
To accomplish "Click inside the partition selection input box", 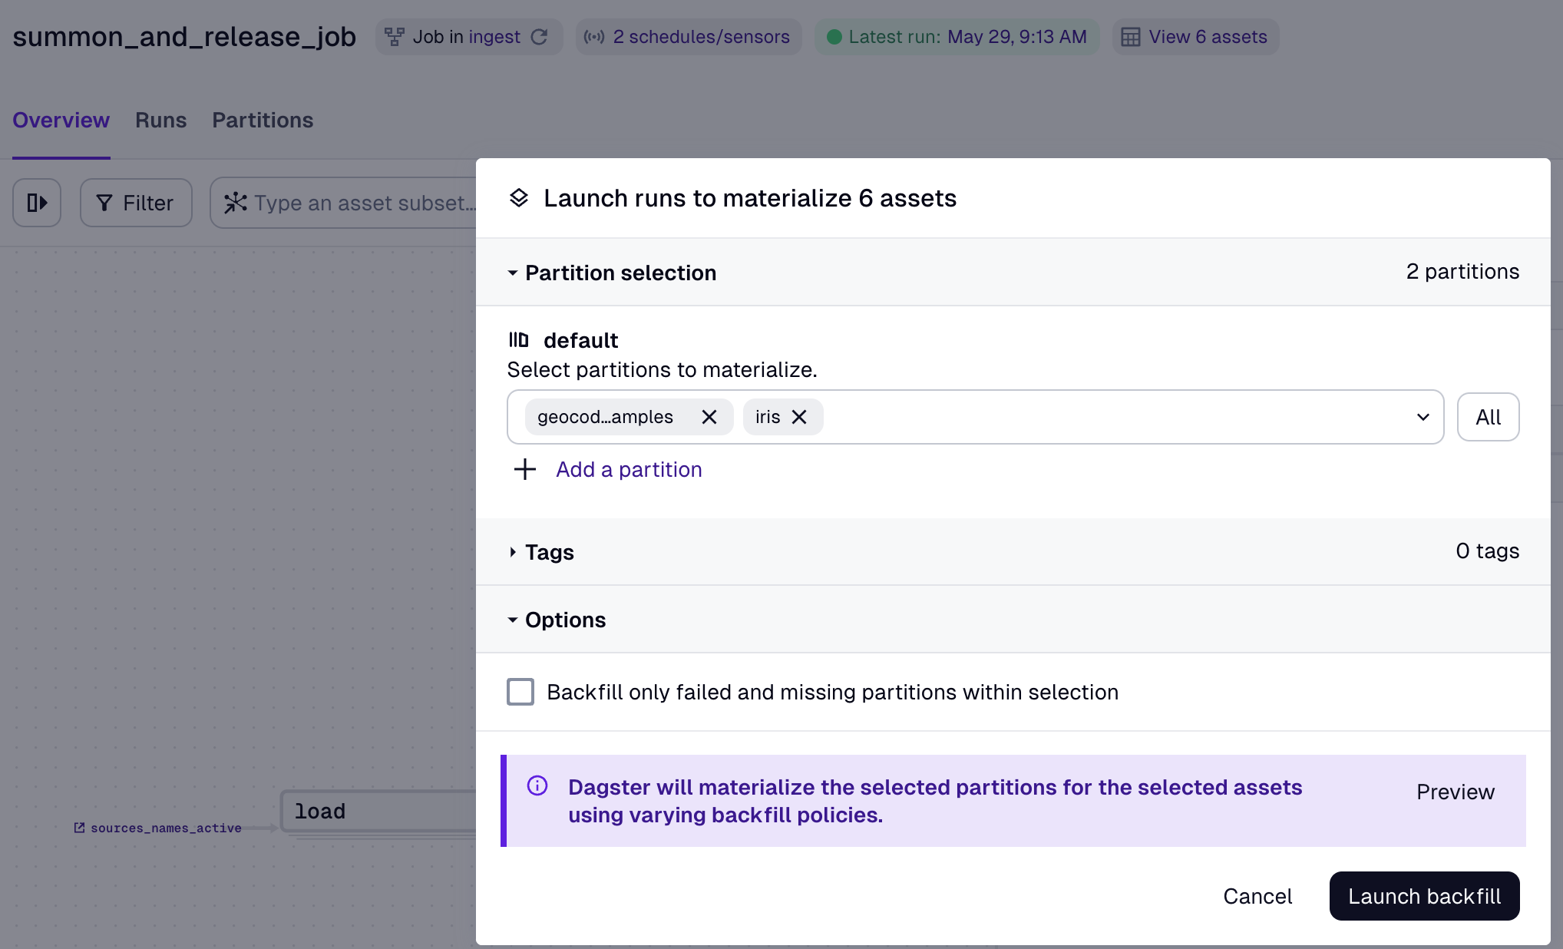I will point(975,417).
